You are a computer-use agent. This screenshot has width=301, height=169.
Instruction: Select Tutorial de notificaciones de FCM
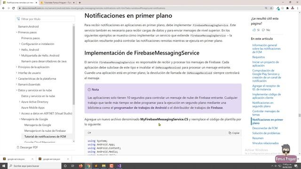tap(45, 137)
